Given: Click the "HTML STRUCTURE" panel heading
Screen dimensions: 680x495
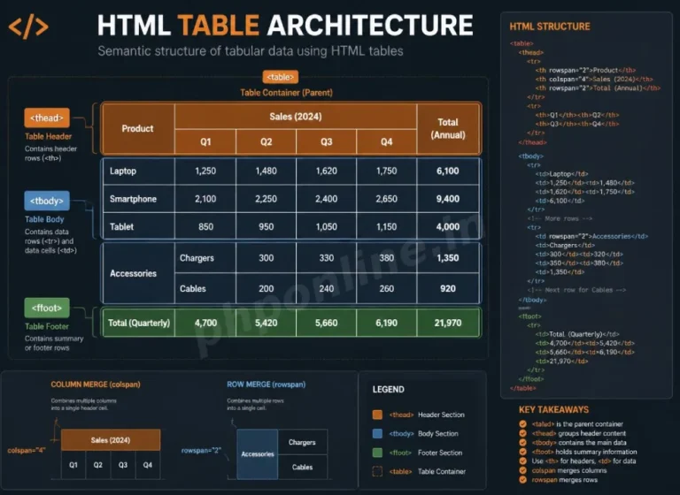Looking at the screenshot, I should 550,27.
